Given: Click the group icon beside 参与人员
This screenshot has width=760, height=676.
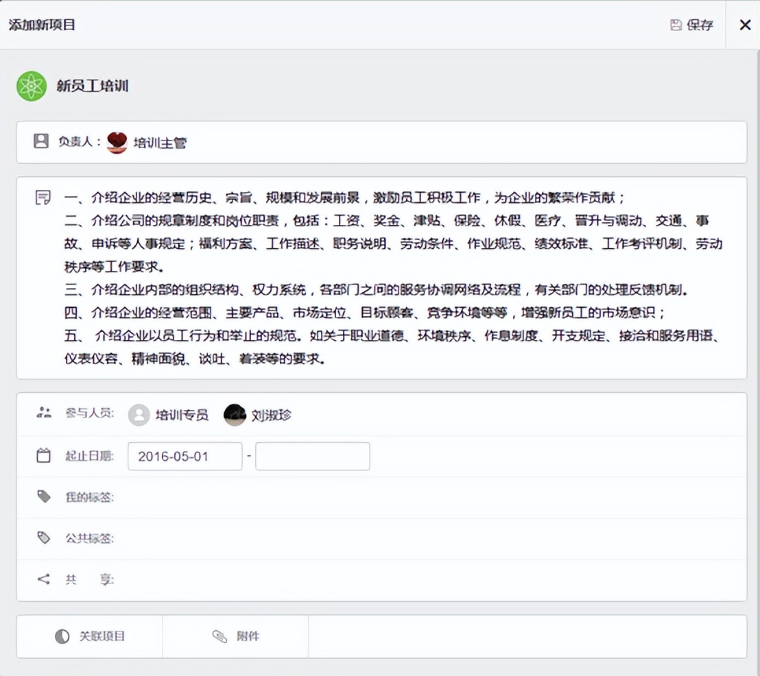Looking at the screenshot, I should [44, 413].
